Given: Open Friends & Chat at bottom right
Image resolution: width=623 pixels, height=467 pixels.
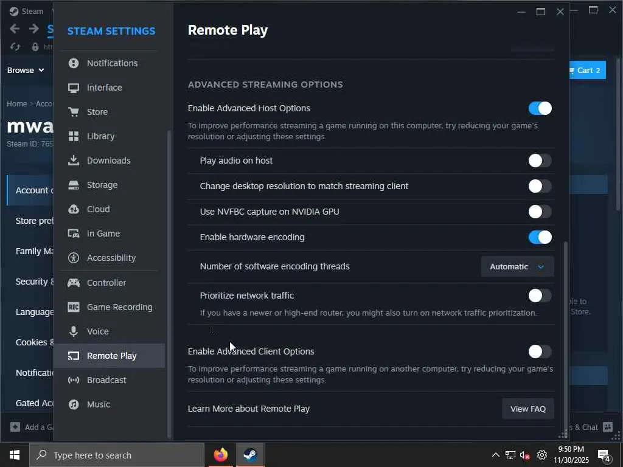Looking at the screenshot, I should tap(591, 427).
